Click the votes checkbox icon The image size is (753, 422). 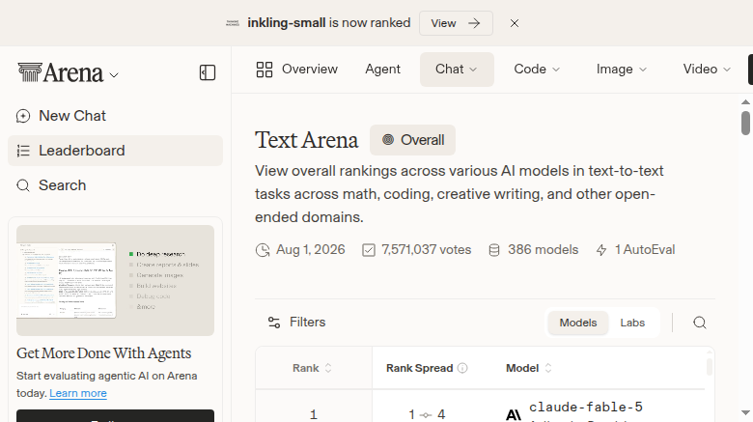[369, 250]
